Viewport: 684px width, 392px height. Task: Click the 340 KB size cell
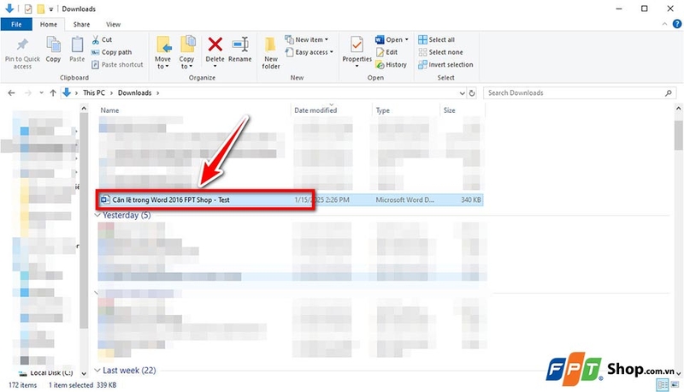point(471,200)
